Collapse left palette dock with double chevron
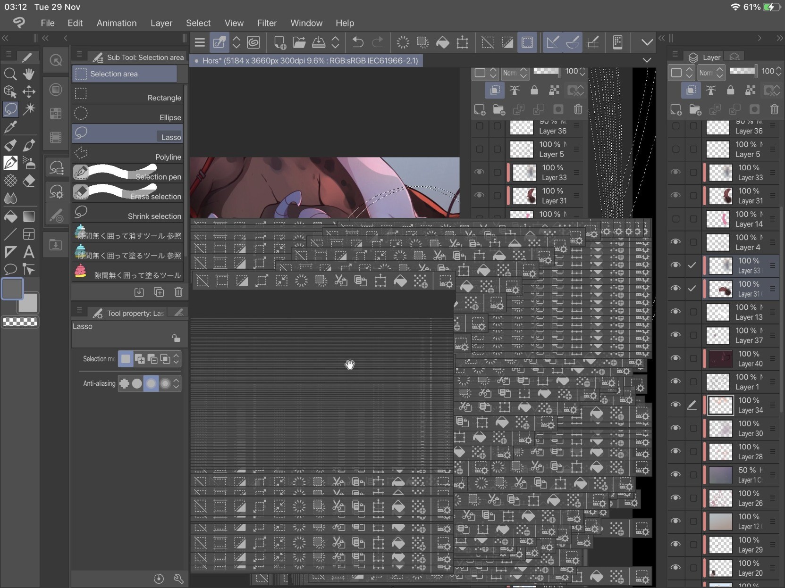The height and width of the screenshot is (588, 785). tap(5, 38)
